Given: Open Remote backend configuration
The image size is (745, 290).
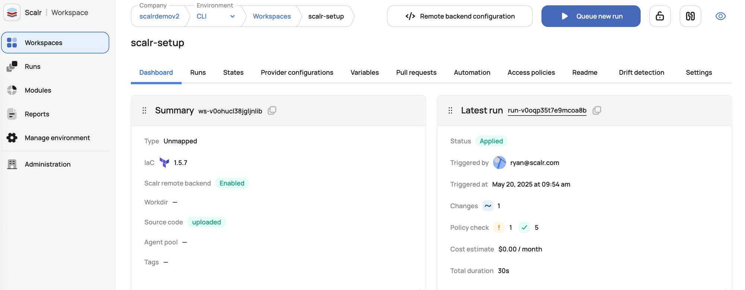Looking at the screenshot, I should coord(460,16).
